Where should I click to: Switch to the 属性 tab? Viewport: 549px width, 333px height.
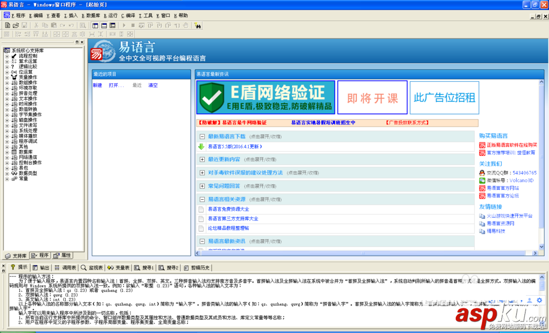pos(63,255)
